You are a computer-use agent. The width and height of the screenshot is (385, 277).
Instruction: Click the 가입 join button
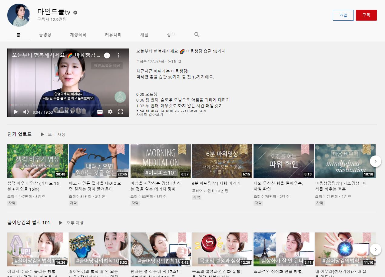[343, 15]
